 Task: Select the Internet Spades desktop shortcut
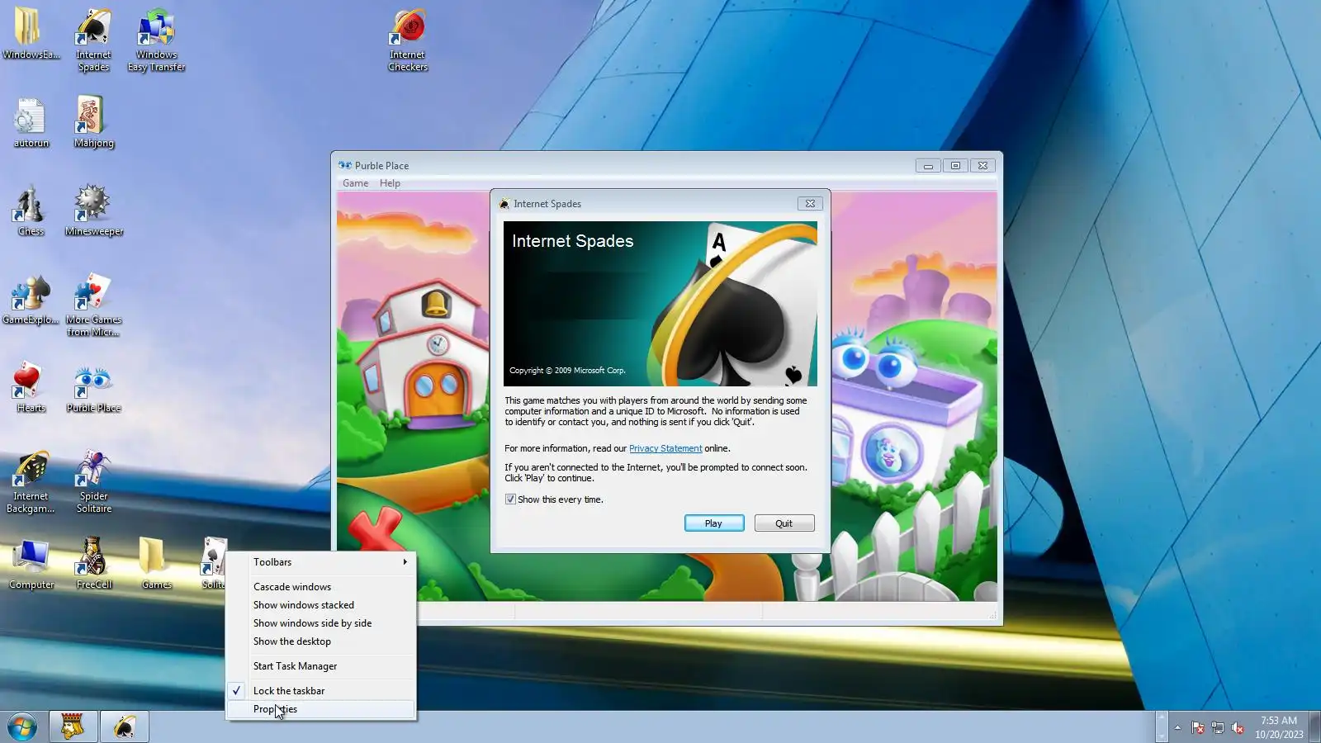93,40
